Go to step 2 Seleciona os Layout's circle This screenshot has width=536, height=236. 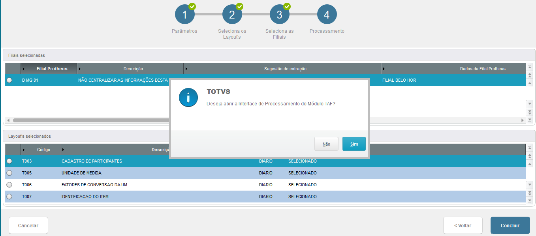point(232,15)
